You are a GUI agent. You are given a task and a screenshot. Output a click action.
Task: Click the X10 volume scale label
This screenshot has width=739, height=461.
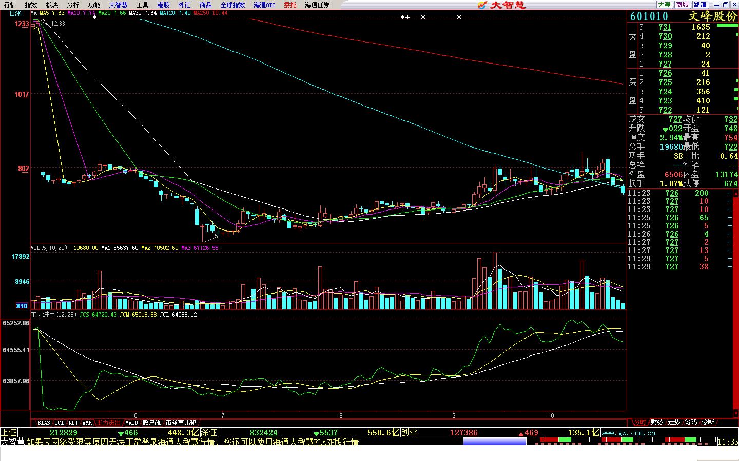pyautogui.click(x=22, y=306)
